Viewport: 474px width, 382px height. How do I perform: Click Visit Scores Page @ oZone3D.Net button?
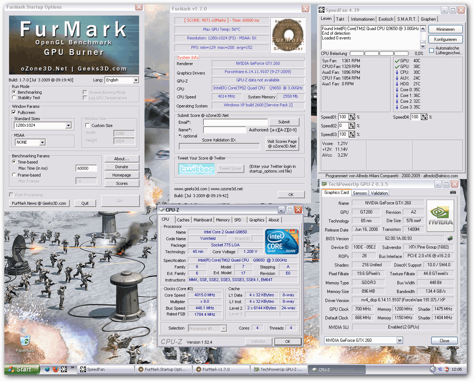point(282,144)
